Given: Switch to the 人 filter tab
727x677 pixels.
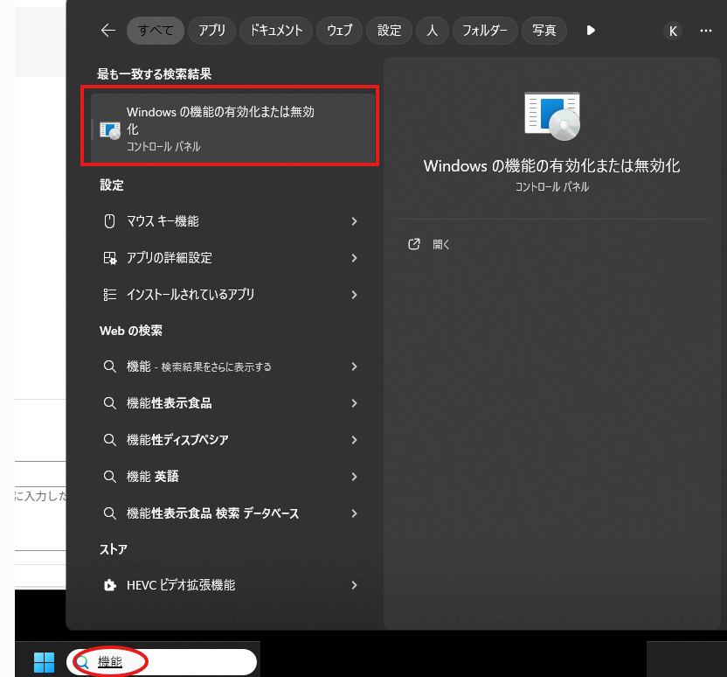Looking at the screenshot, I should [x=433, y=31].
